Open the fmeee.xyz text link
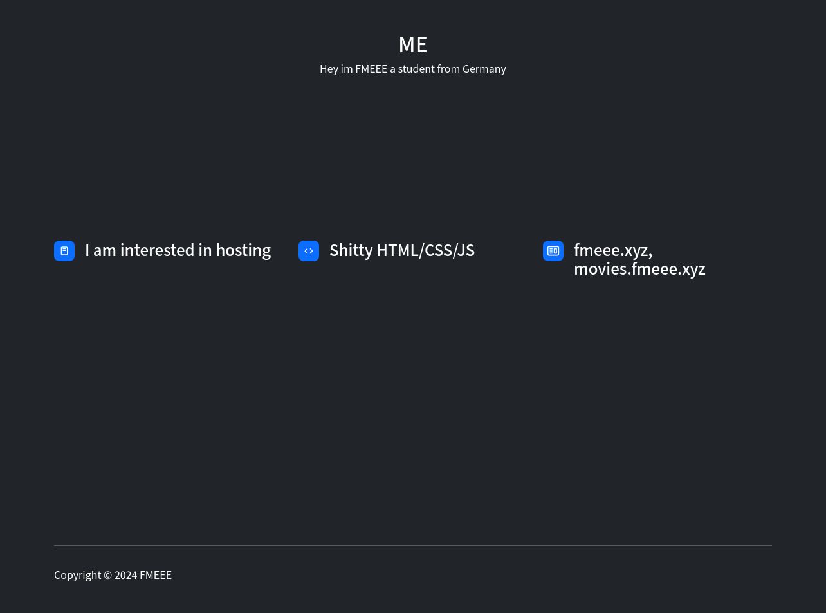Image resolution: width=826 pixels, height=613 pixels. click(x=611, y=250)
